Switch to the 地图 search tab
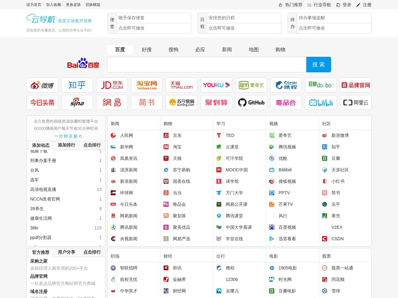The image size is (398, 298). 254,50
